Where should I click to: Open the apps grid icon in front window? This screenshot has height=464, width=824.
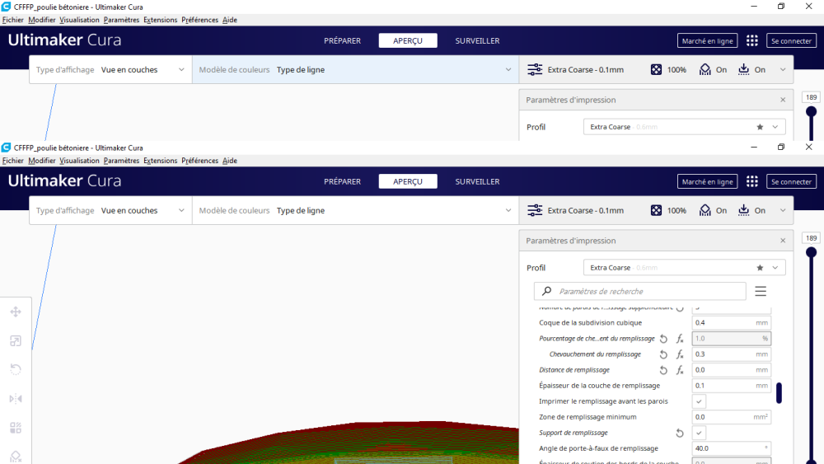[x=752, y=181]
